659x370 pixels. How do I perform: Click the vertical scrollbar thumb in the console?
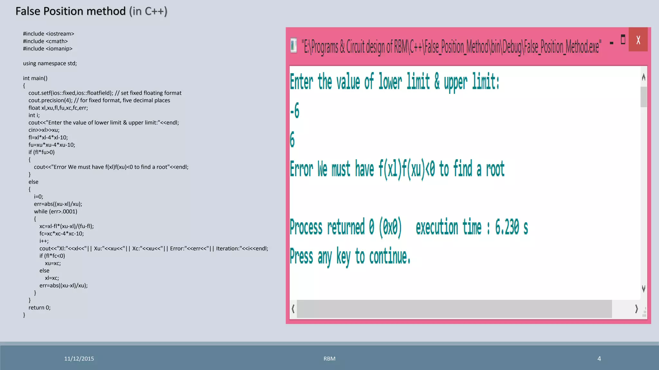point(644,97)
